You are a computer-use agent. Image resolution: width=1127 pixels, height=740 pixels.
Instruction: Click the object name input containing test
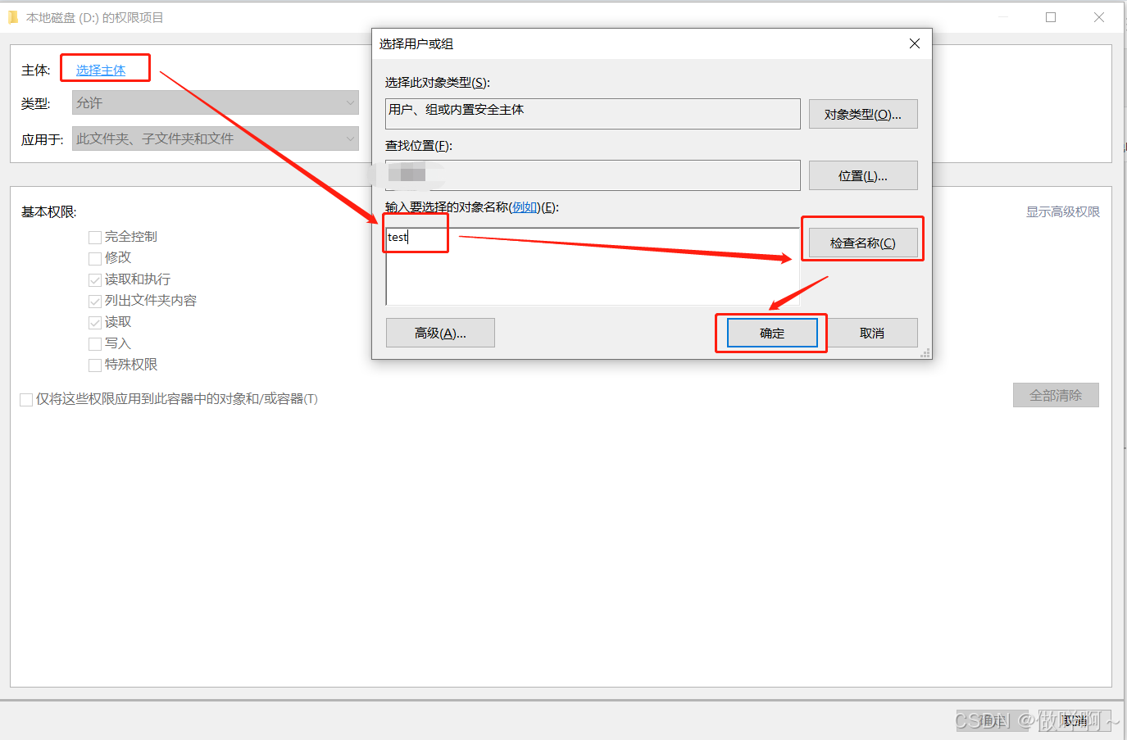(x=593, y=266)
